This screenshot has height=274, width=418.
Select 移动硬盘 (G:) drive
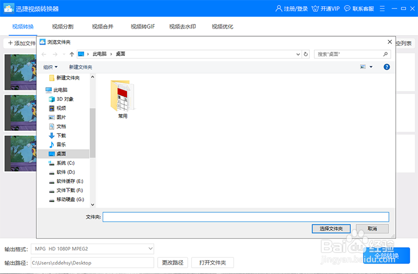[x=67, y=199]
